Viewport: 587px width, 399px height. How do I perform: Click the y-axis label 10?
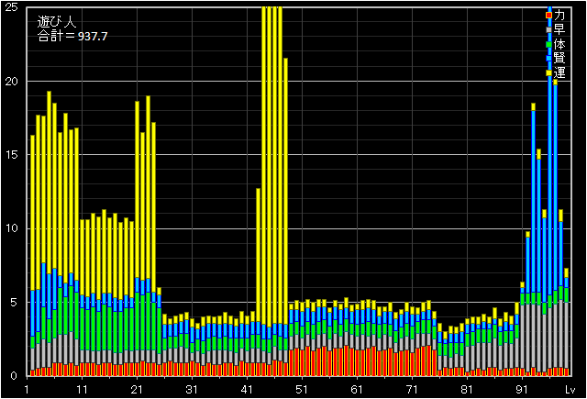12,228
